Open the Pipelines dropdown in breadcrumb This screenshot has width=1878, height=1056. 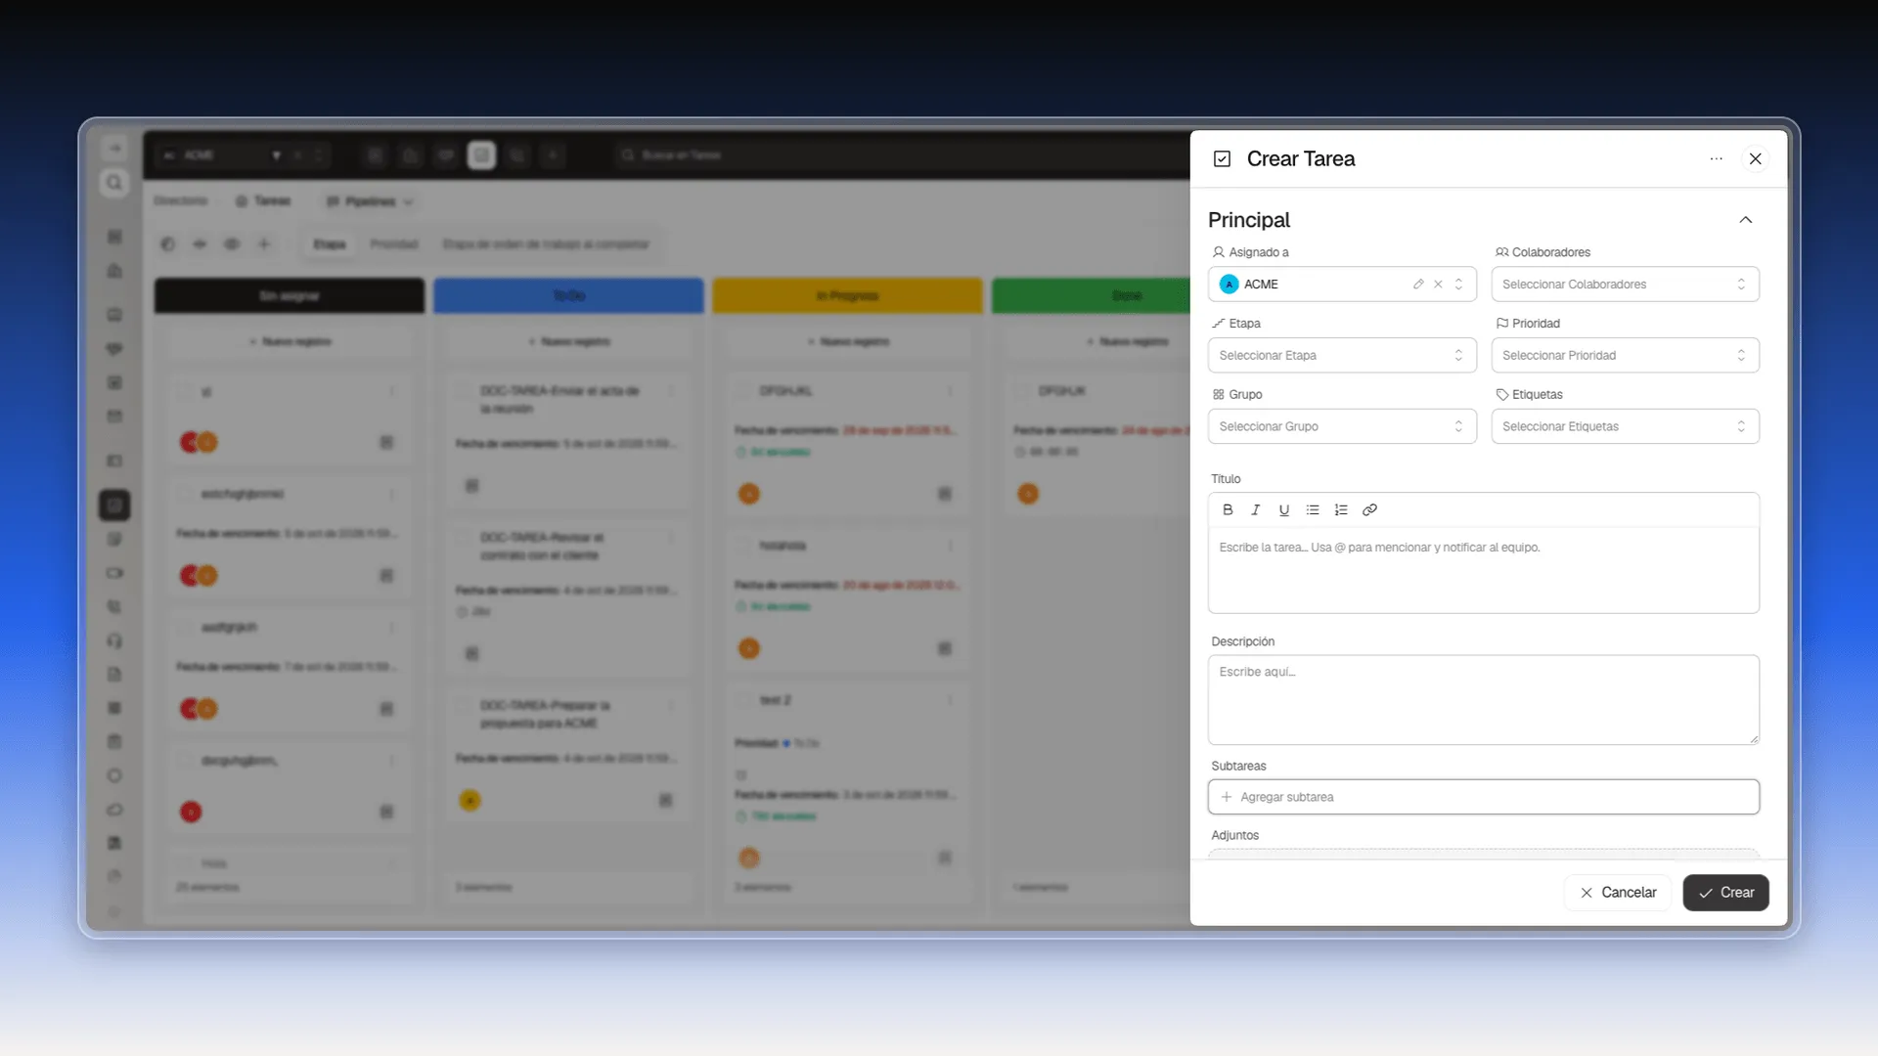pos(370,201)
